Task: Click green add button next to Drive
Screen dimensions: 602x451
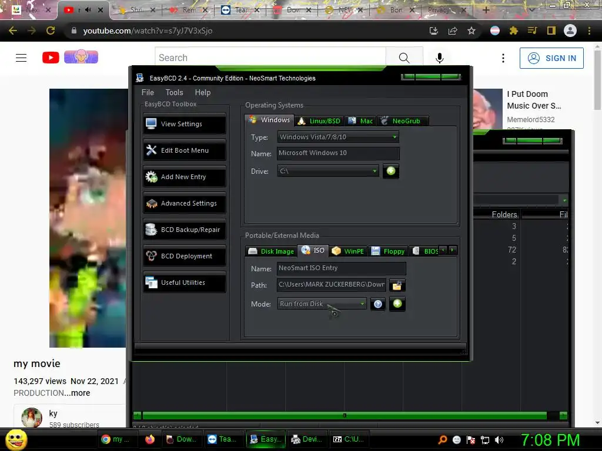Action: pyautogui.click(x=391, y=171)
